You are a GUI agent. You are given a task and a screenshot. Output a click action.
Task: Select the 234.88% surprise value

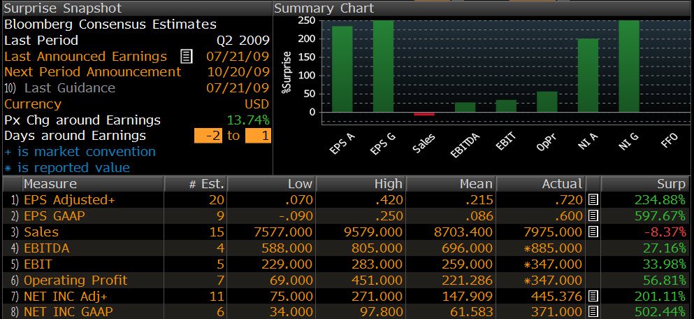tap(660, 200)
